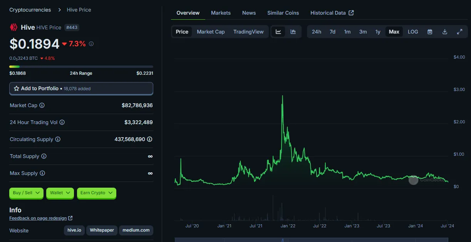This screenshot has width=471, height=242.
Task: Click the info icon next to Circulating Supply label
Action: tap(58, 139)
